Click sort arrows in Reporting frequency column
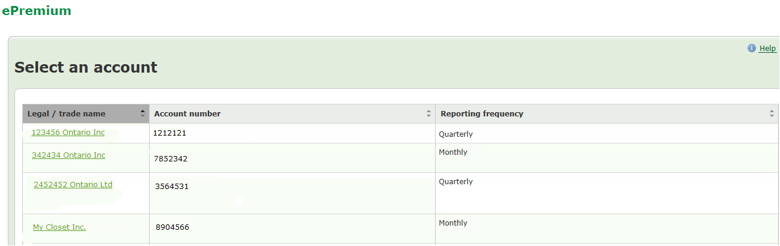The height and width of the screenshot is (246, 780). click(x=772, y=113)
